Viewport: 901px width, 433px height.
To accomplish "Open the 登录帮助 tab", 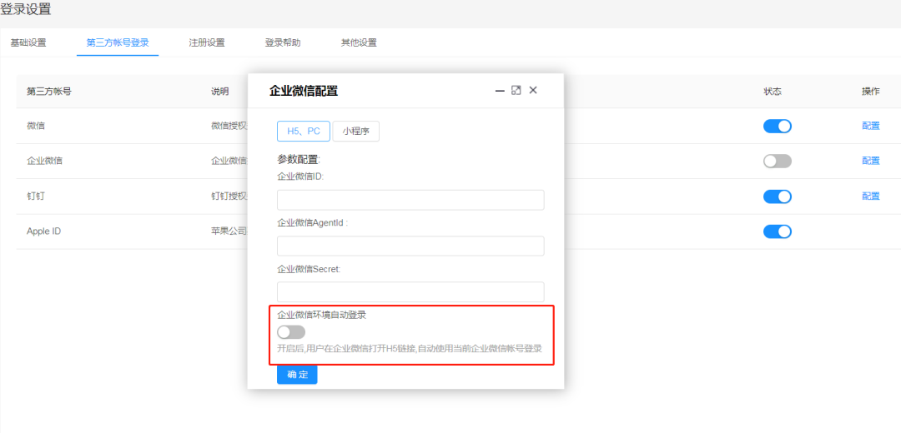I will [283, 43].
